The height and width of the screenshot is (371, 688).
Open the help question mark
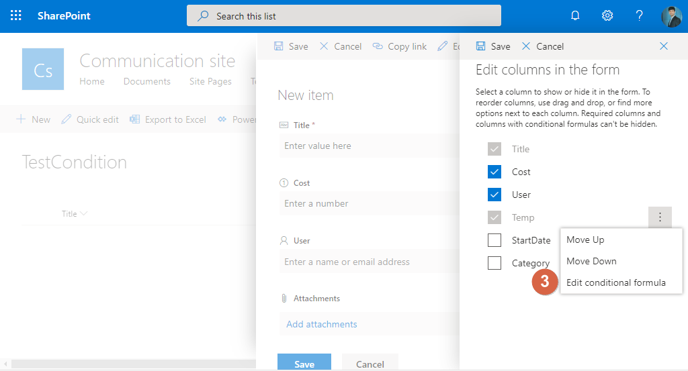tap(640, 16)
